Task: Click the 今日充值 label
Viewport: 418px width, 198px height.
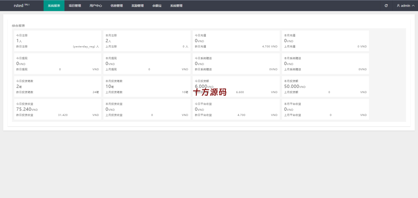Action: [200, 36]
